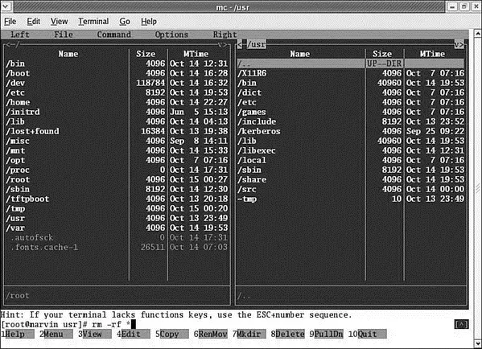Select /var directory in left panel
Viewport: 482px width, 349px height.
point(117,228)
